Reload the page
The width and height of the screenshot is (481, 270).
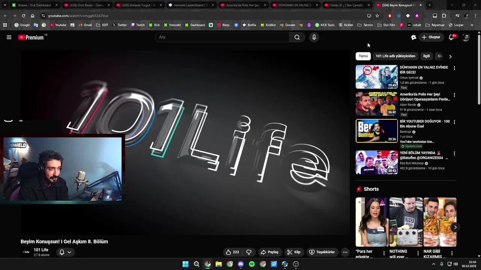pos(23,16)
